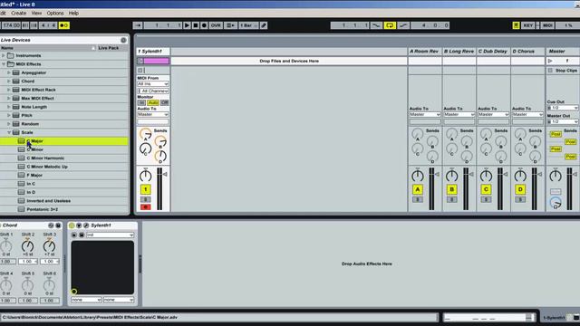The width and height of the screenshot is (580, 326).
Task: Select the C Minor preset
Action: tap(63, 149)
